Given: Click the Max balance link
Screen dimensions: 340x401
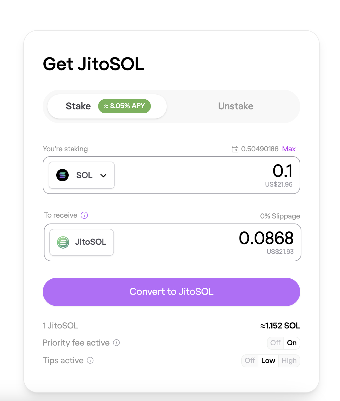Looking at the screenshot, I should 289,149.
